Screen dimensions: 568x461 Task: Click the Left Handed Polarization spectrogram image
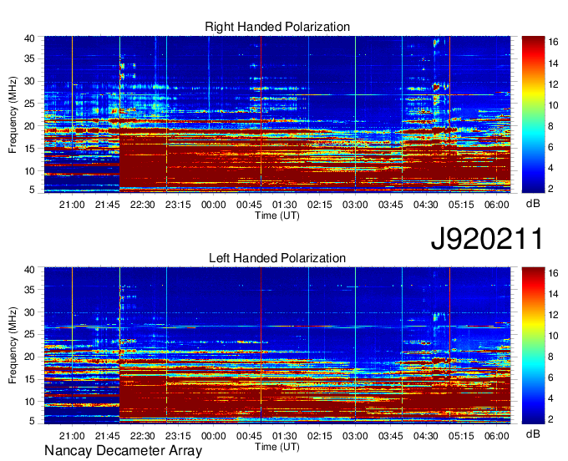(x=277, y=346)
